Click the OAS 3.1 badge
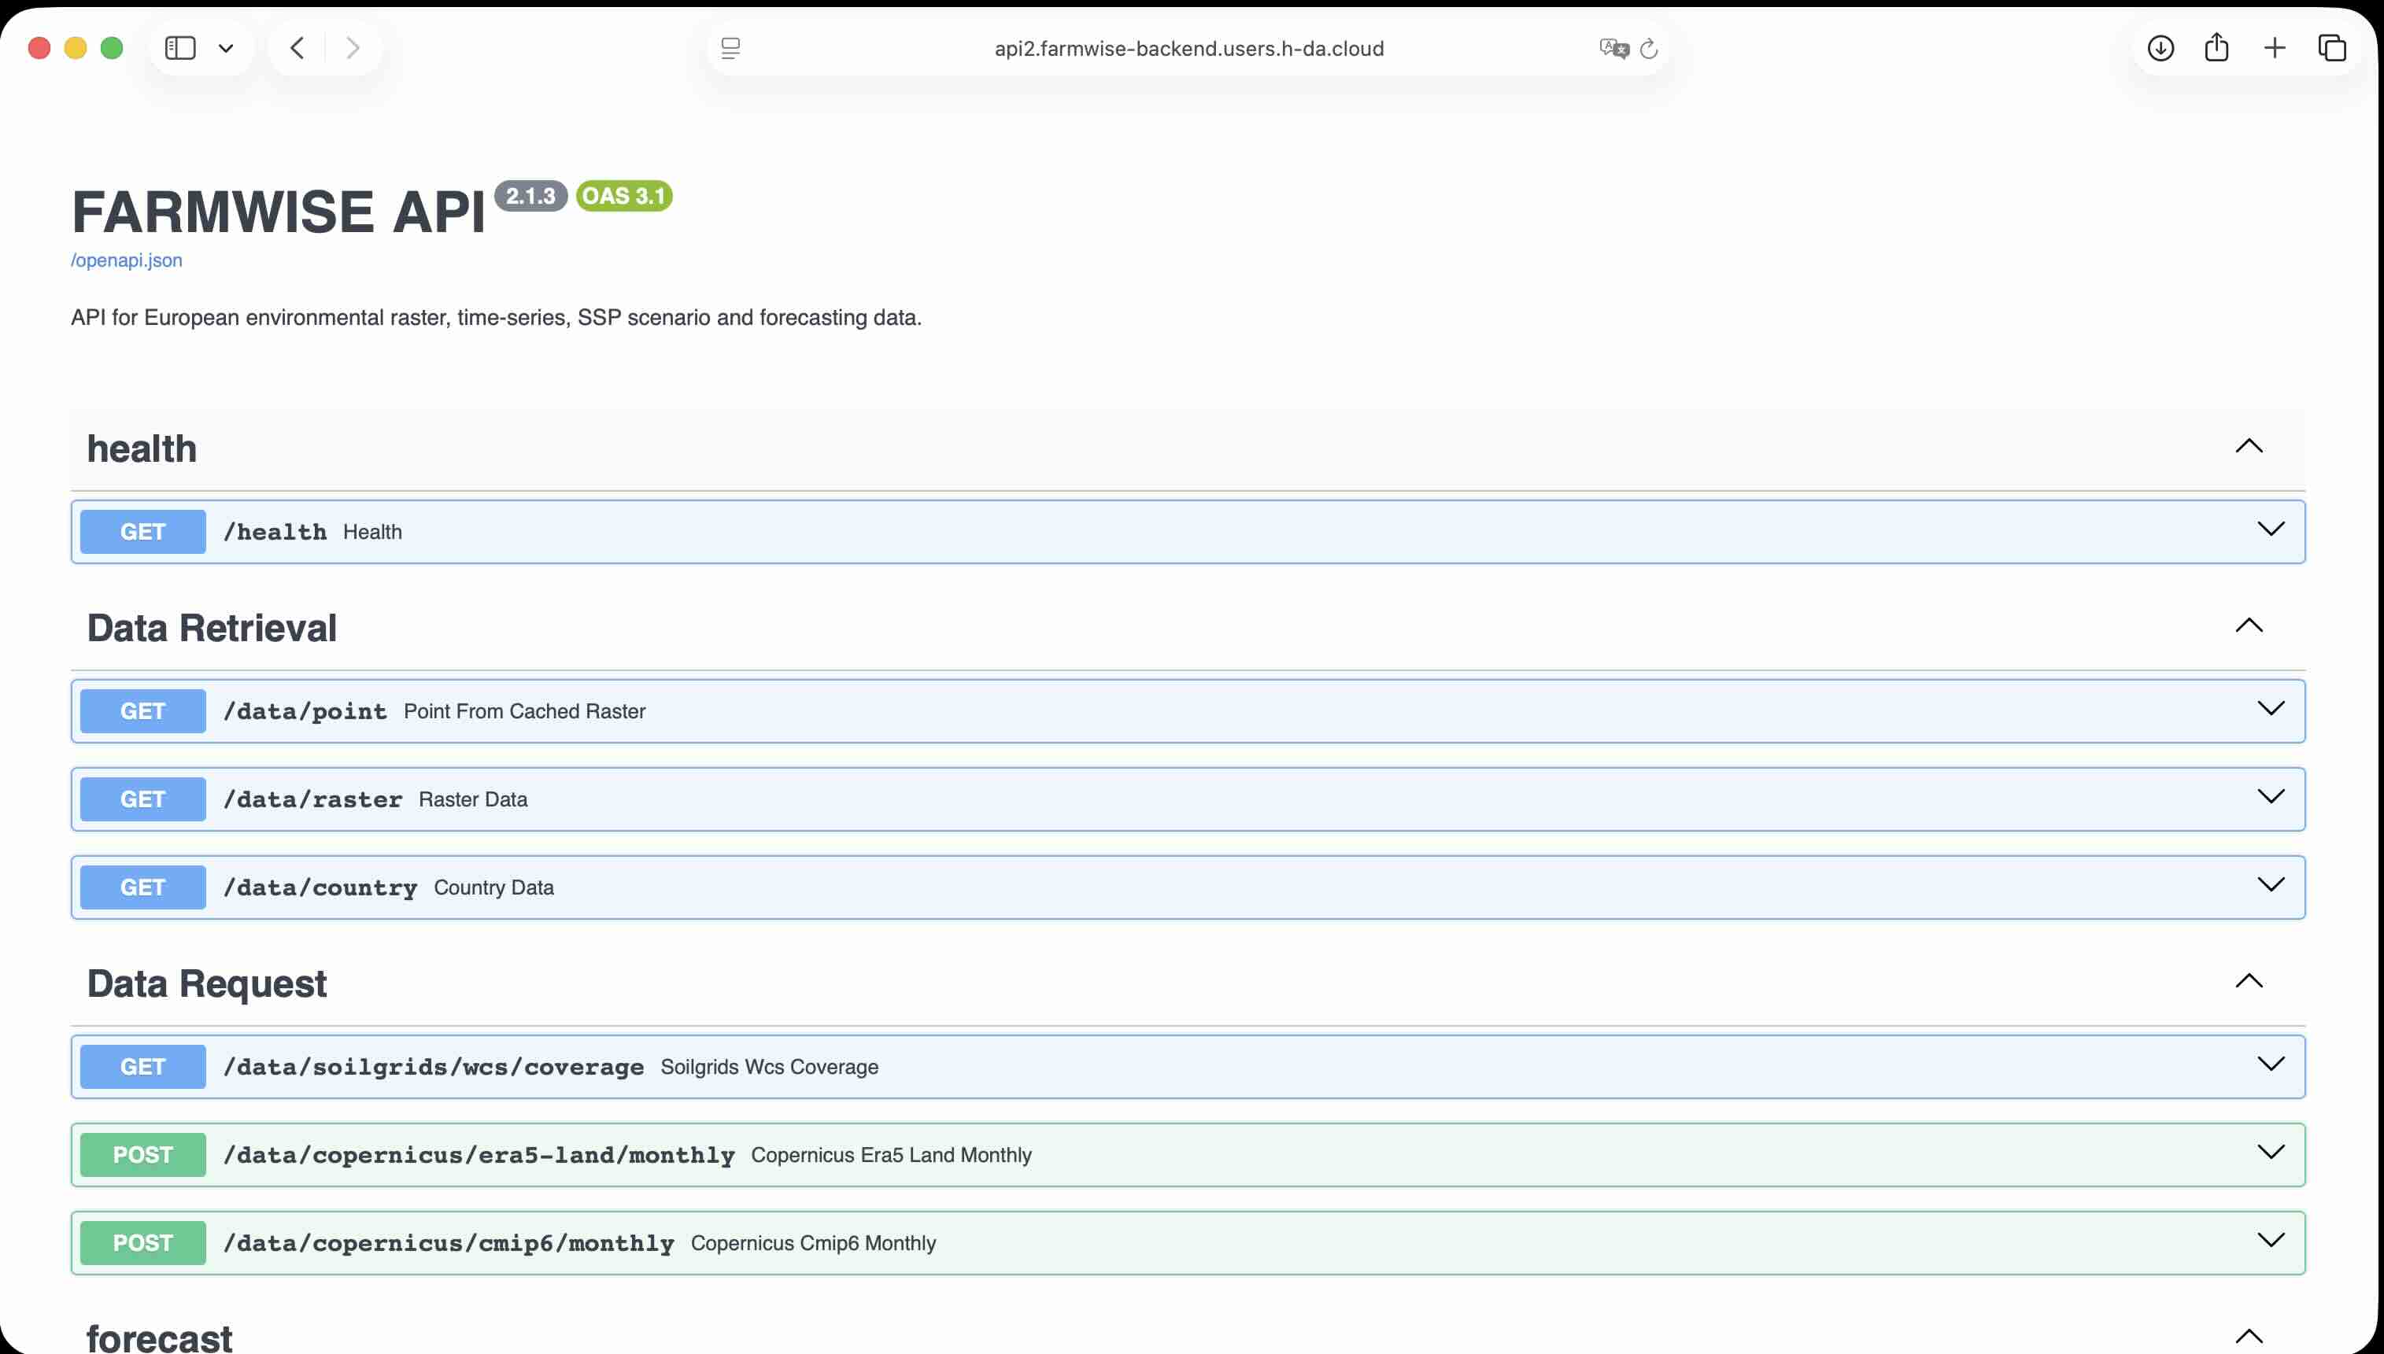The width and height of the screenshot is (2384, 1354). pos(624,196)
